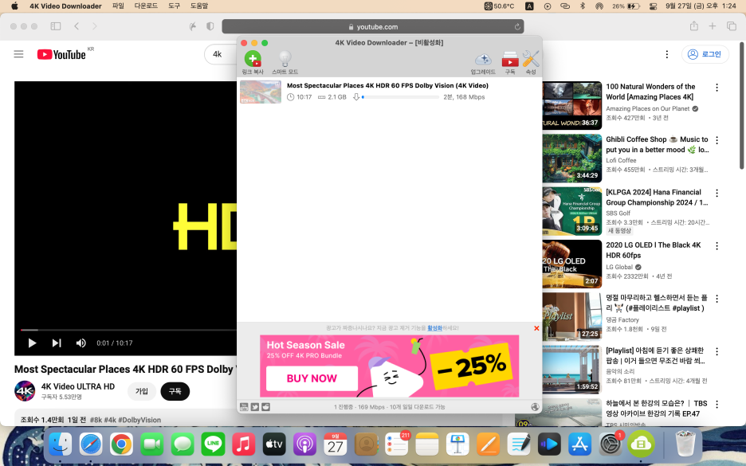Go to YouTube home via logo
Image resolution: width=746 pixels, height=466 pixels.
62,54
